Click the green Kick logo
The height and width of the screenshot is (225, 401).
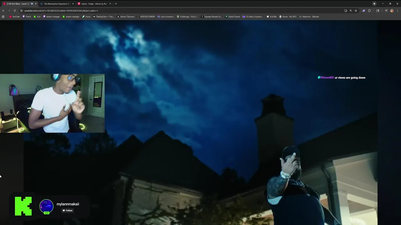pos(23,206)
